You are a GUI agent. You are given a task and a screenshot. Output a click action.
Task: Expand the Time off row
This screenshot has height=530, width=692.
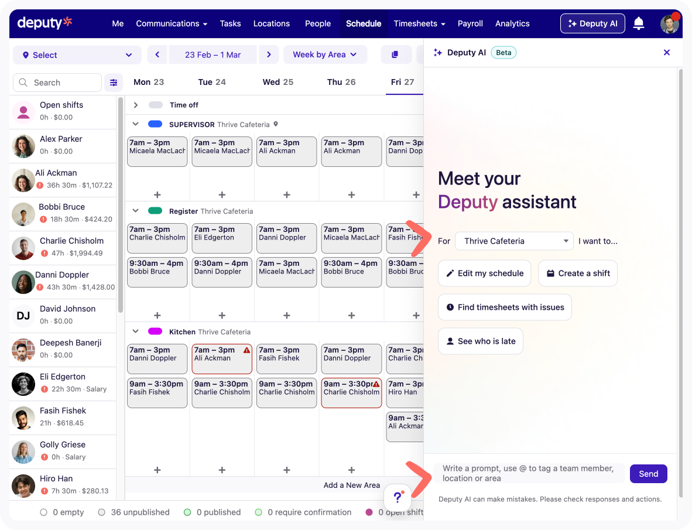click(x=136, y=105)
